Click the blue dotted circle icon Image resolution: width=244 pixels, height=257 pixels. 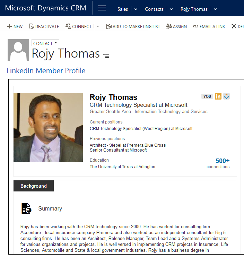pos(226,96)
